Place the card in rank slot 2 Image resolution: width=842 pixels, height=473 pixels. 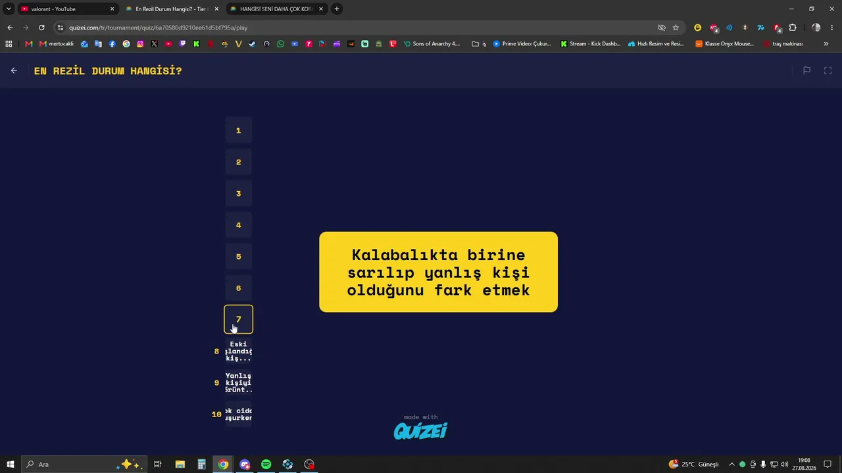click(x=239, y=162)
